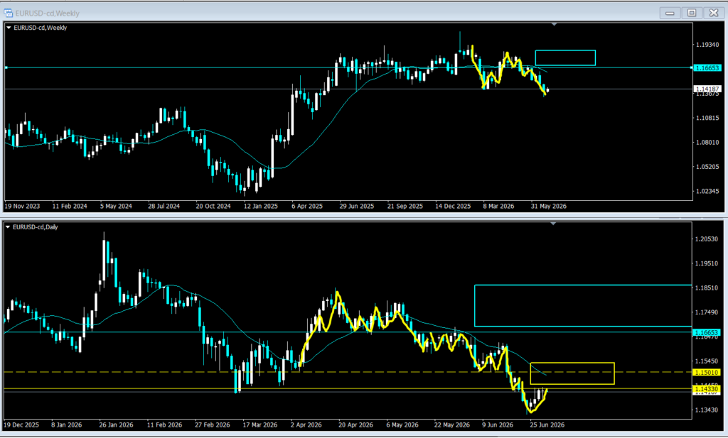
Task: Click the '5 May 2024' date on the Weekly time axis
Action: [x=116, y=207]
